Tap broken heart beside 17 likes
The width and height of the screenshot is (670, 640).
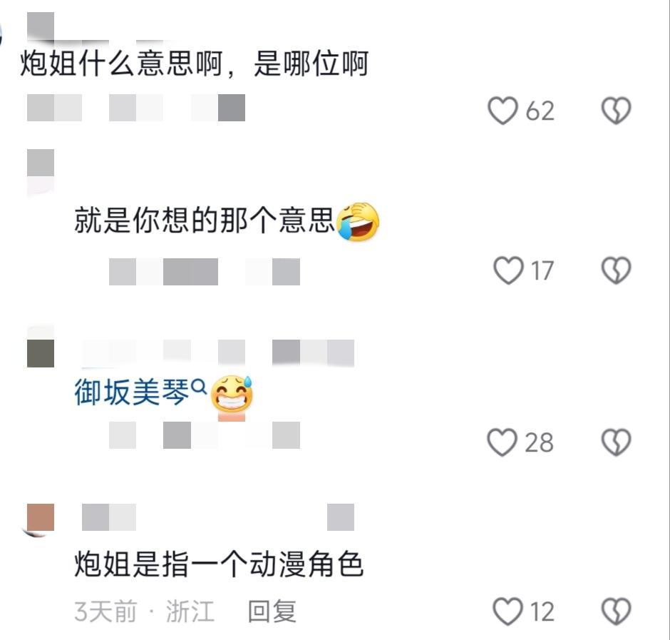(616, 270)
